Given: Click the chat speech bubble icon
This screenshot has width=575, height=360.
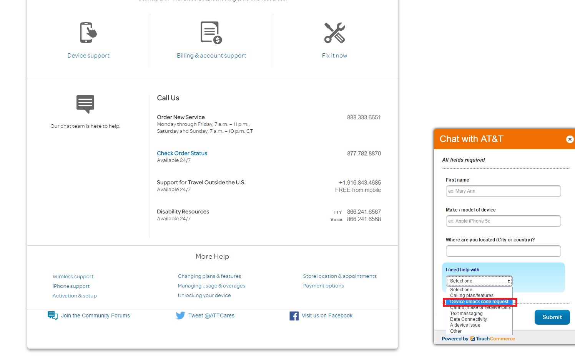Looking at the screenshot, I should coord(85,104).
